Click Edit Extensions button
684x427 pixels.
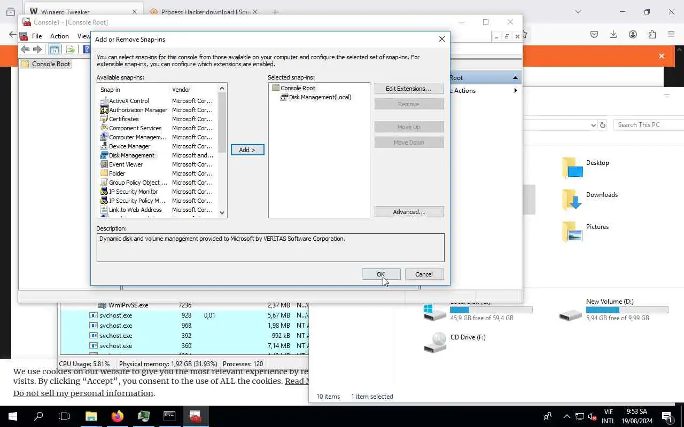pos(409,89)
